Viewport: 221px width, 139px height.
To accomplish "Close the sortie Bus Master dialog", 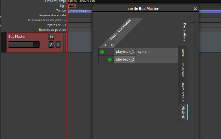I will tap(195, 9).
